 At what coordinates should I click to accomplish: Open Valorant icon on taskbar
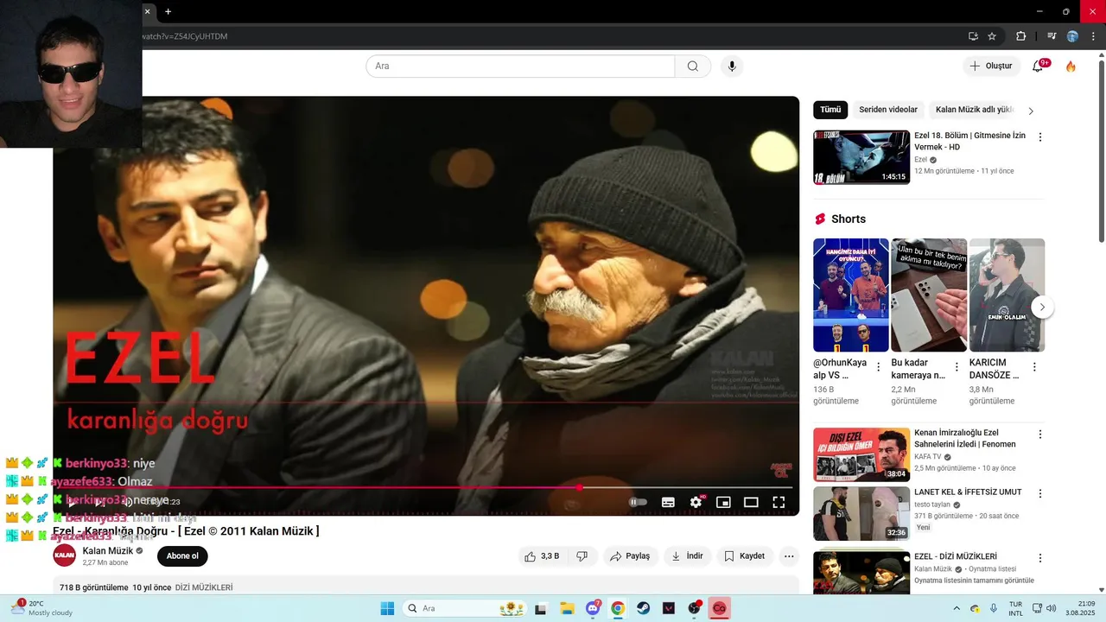tap(668, 608)
